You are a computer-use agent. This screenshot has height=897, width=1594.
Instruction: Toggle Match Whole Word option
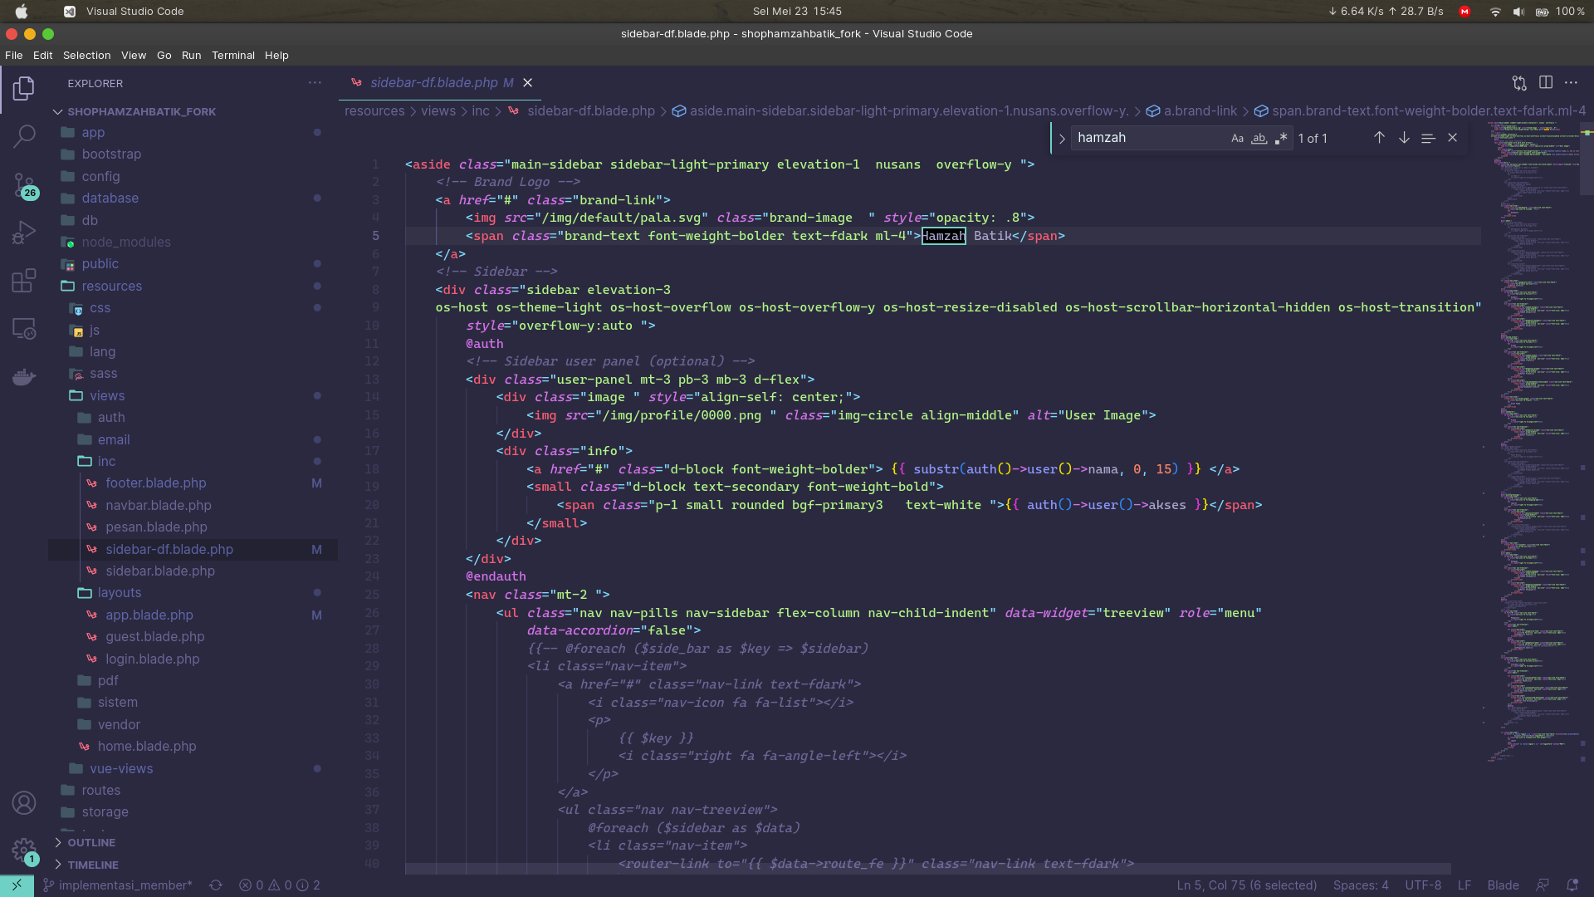coord(1259,138)
